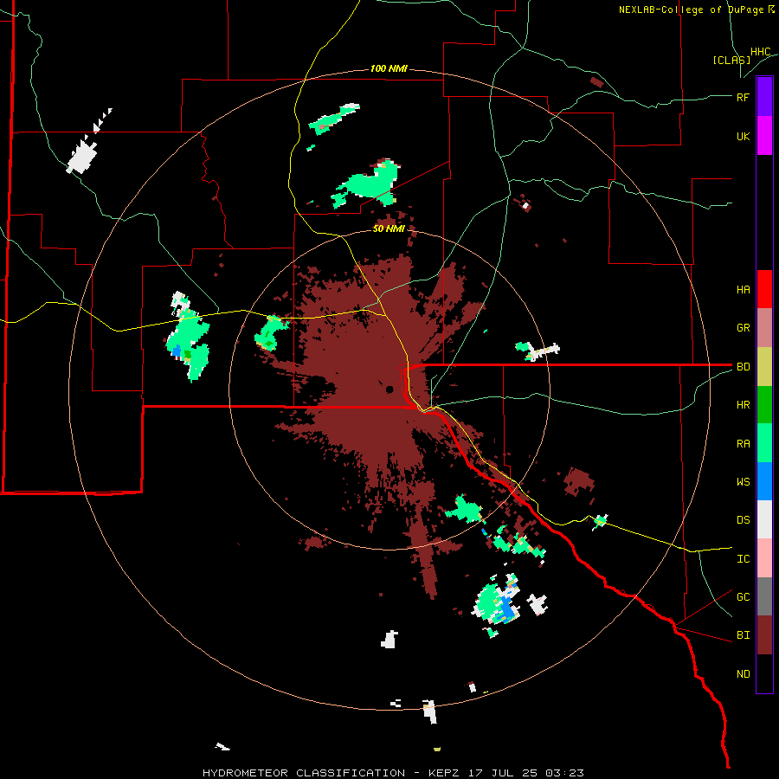Screen dimensions: 779x779
Task: Click the 'NEXLAB-College of DuPage' credit text
Action: [692, 10]
